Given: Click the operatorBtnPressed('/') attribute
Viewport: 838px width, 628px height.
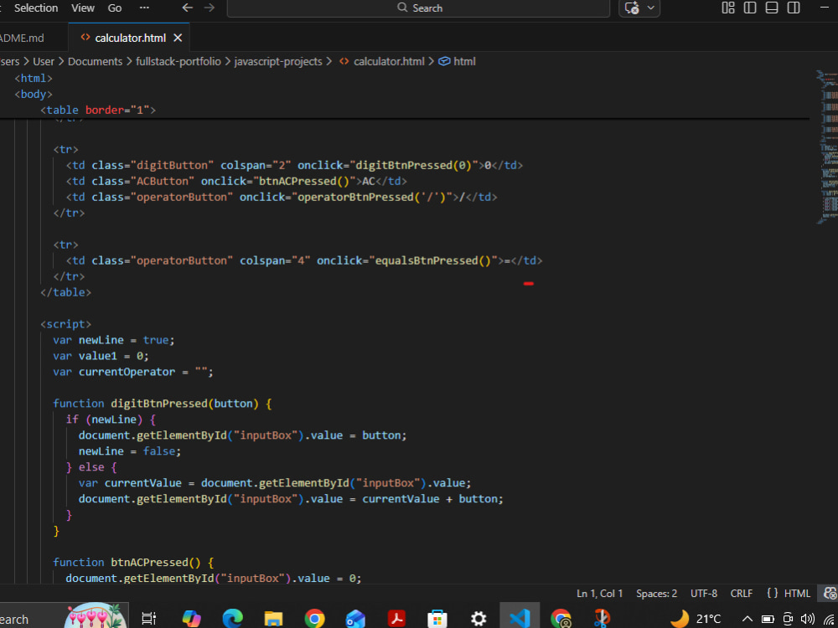Looking at the screenshot, I should tap(349, 197).
